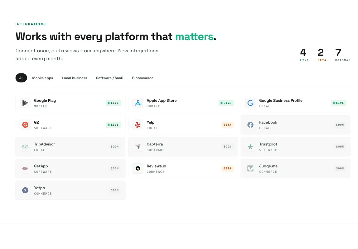Click the BETA badge on Yelp
This screenshot has height=249, width=358.
coord(227,125)
